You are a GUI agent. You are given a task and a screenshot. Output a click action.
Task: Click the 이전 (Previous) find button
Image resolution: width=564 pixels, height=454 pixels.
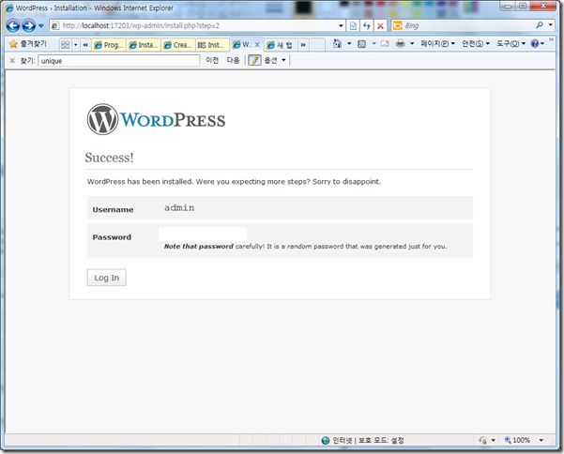(x=212, y=60)
